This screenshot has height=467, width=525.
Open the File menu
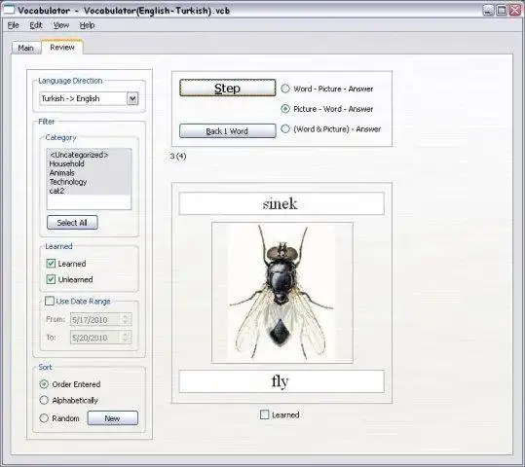pos(13,25)
